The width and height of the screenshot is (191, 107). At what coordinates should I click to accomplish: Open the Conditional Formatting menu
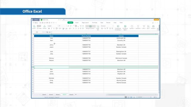(x=118, y=28)
